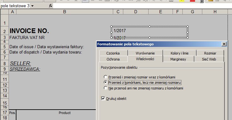Click the 1/2017 text inside the text box

pos(120,31)
